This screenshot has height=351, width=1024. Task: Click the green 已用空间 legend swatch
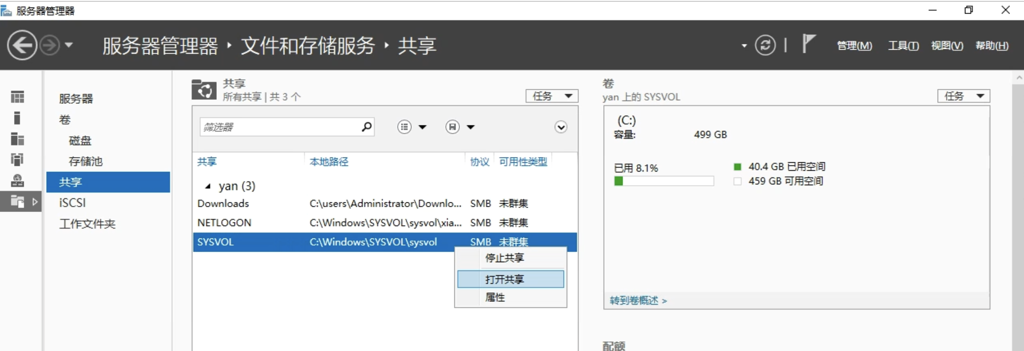click(737, 167)
